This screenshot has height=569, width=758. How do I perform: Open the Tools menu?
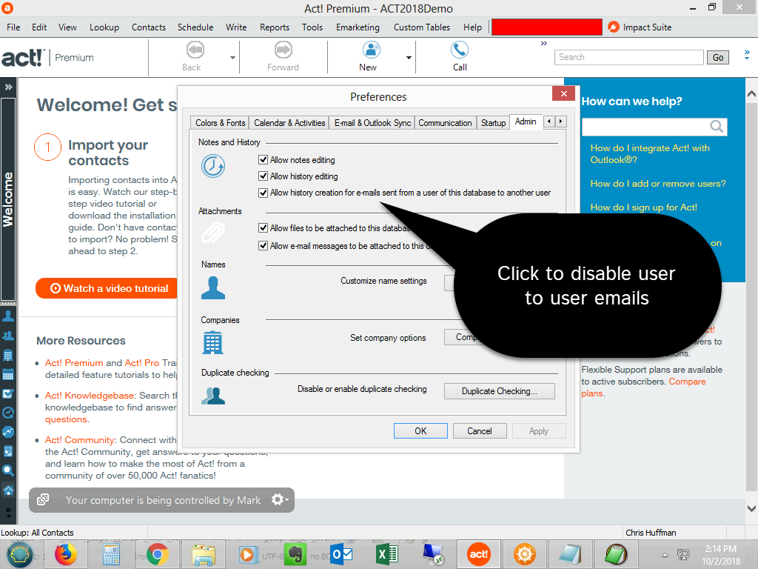coord(312,27)
